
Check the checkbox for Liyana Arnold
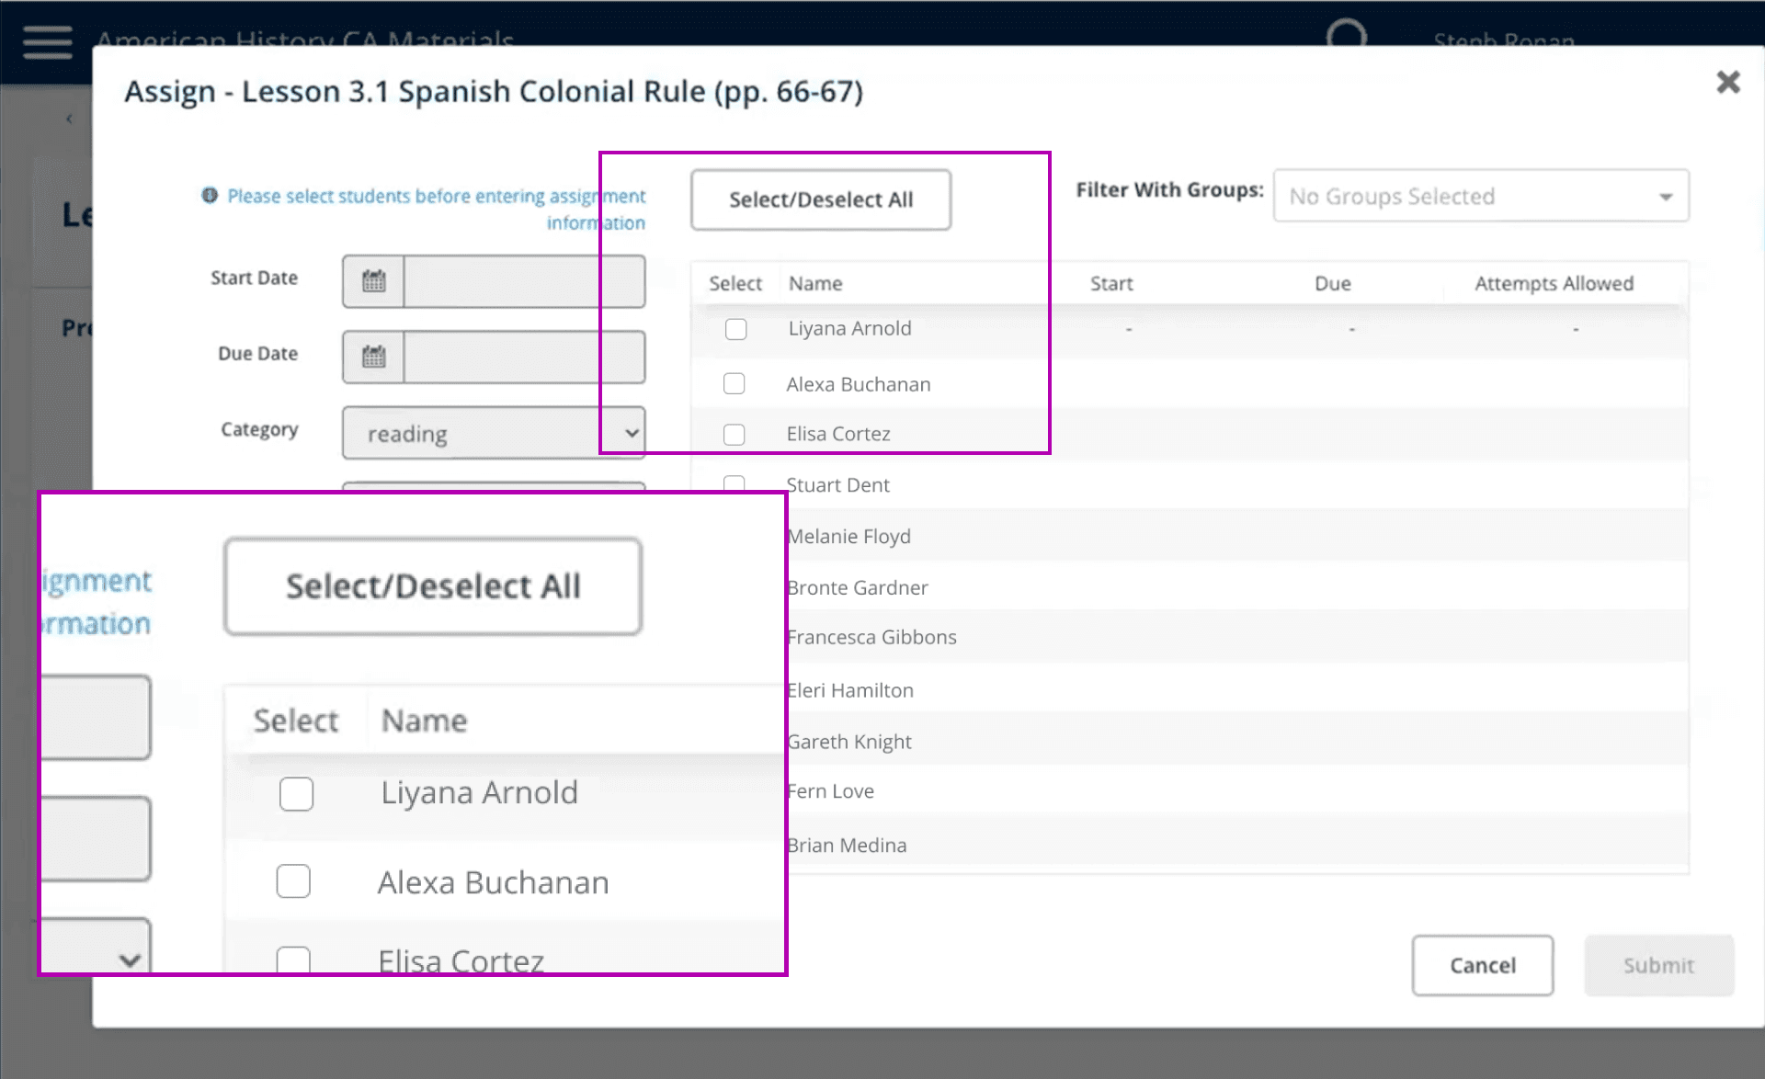[x=735, y=328]
